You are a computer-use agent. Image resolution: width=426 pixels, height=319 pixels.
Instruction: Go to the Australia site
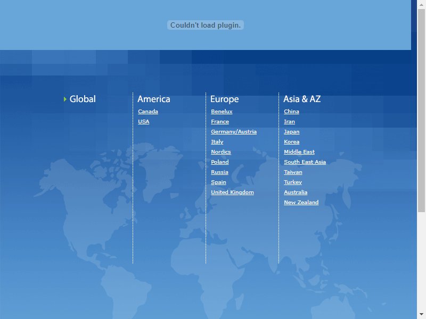coord(296,192)
